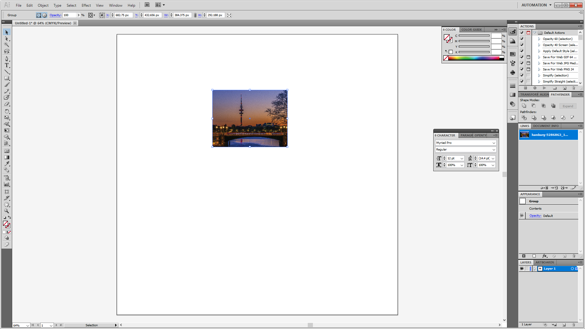Select the Rotate tool
585x329 pixels.
[7, 111]
